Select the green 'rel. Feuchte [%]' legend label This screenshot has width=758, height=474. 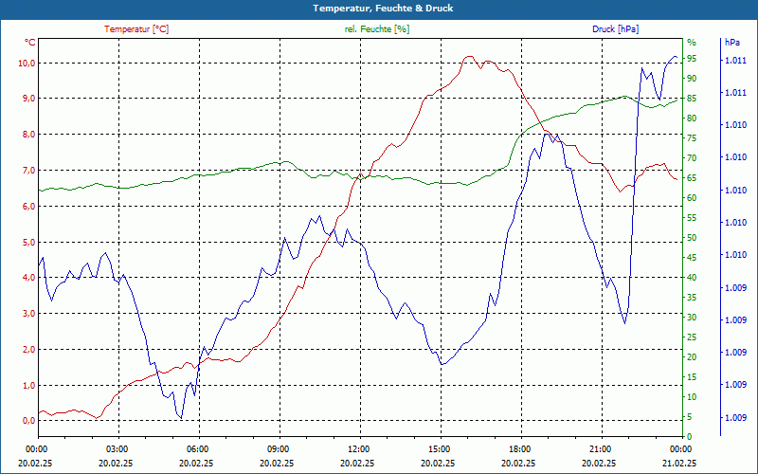click(x=376, y=29)
